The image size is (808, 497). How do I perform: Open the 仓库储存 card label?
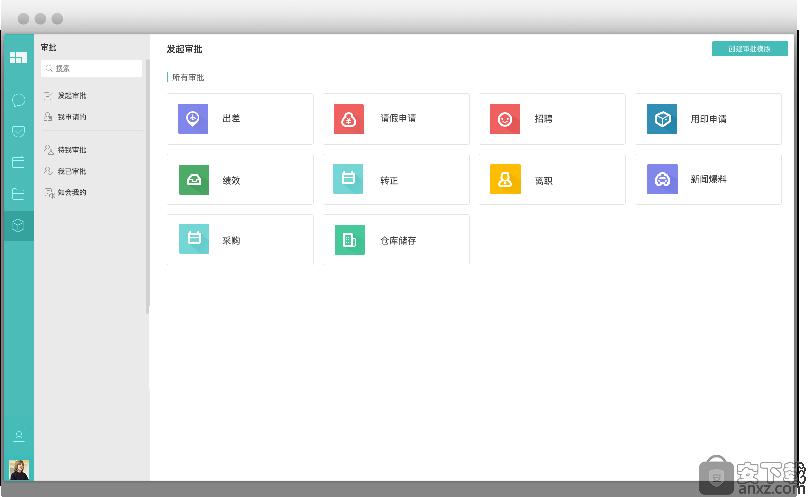pos(398,241)
